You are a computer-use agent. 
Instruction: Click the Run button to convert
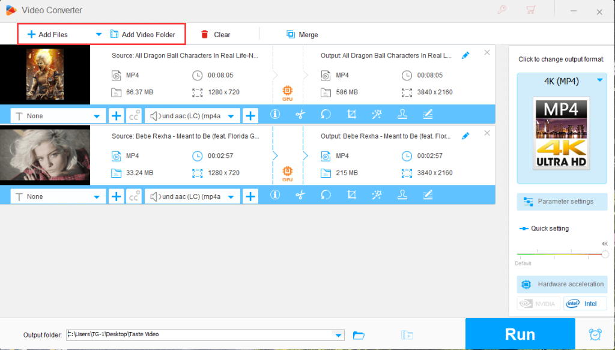(x=520, y=334)
